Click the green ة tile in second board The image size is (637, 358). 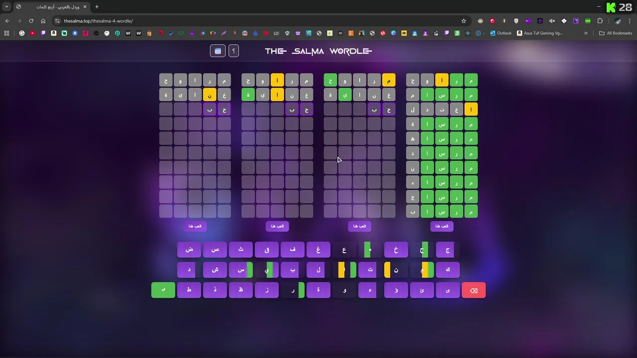click(248, 94)
